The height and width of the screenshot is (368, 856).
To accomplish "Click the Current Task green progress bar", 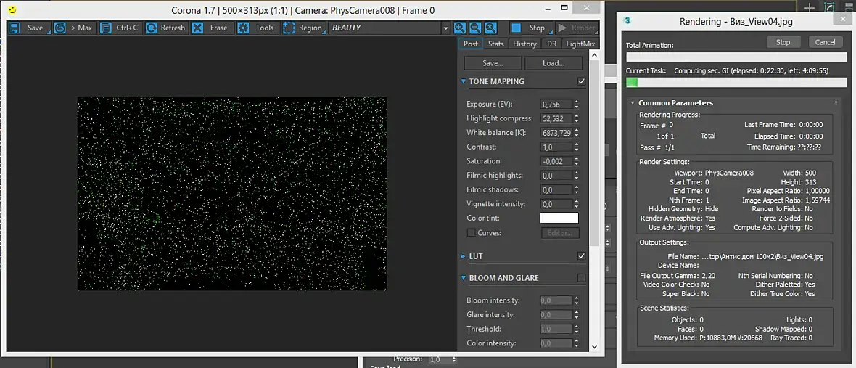I will click(x=736, y=83).
